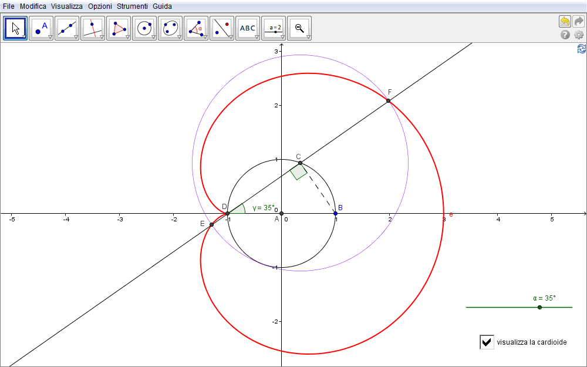Open the Visualizza menu
This screenshot has height=367, width=587.
click(67, 6)
